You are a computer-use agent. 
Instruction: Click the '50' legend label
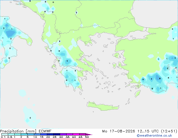pos(87,137)
